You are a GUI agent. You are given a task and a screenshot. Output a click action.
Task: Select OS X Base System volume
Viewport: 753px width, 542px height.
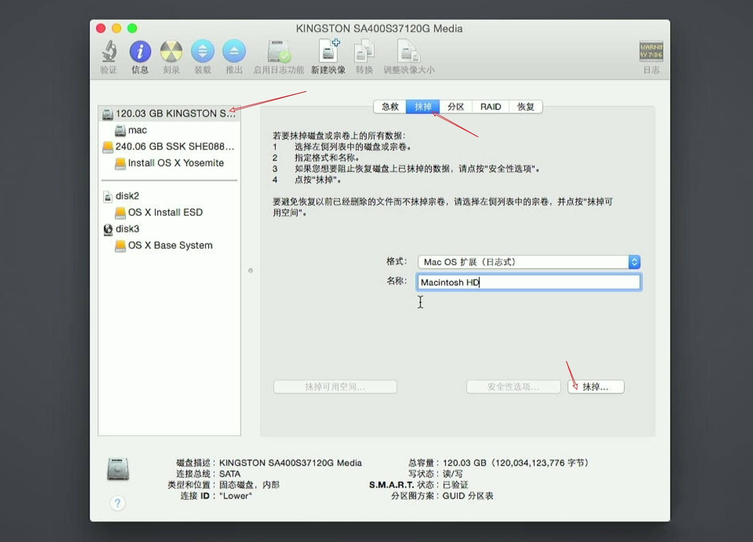(170, 246)
